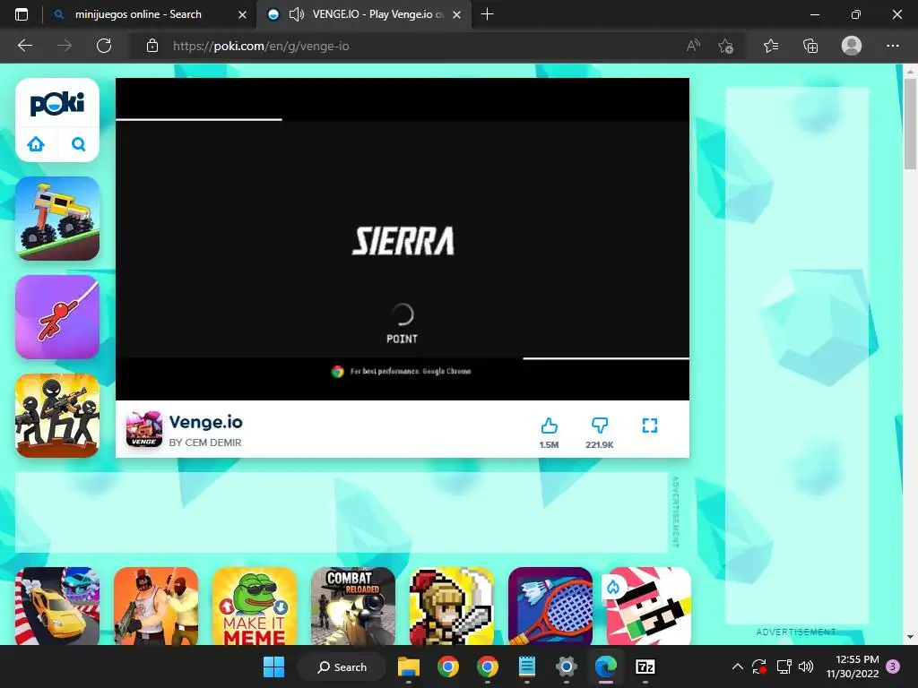Refresh the current page
Viewport: 918px width, 688px height.
pos(104,46)
